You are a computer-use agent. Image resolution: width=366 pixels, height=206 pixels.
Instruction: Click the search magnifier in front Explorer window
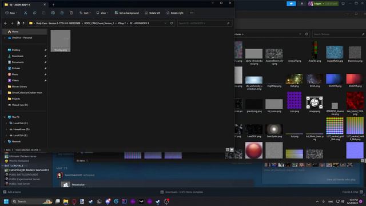tap(228, 23)
